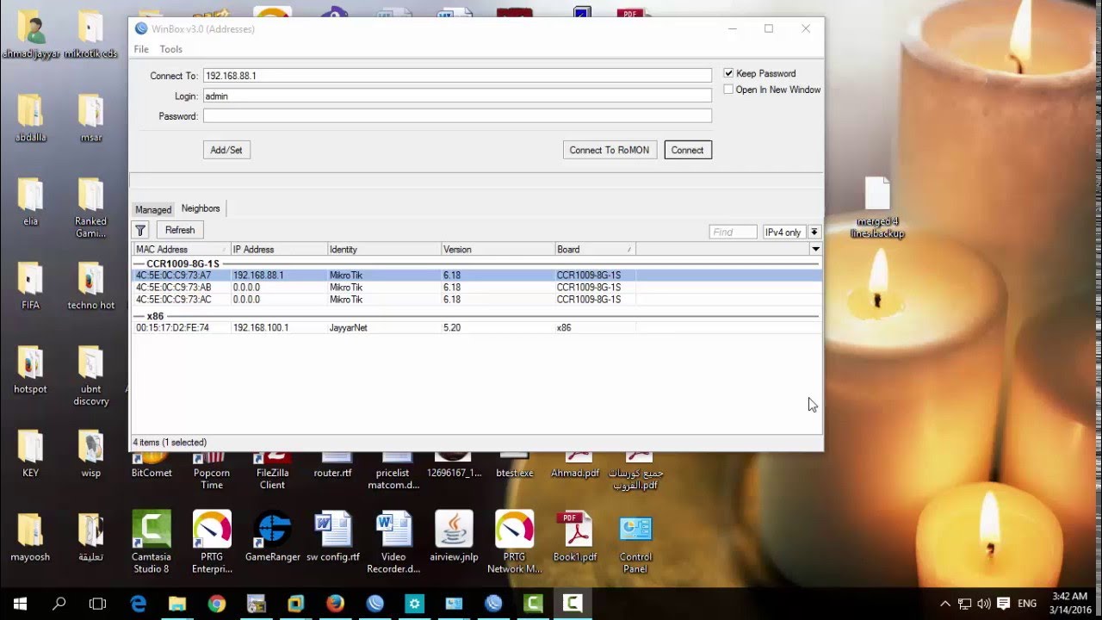Screen dimensions: 1102x620
Task: Sort by the MAC Address column header
Action: (181, 249)
